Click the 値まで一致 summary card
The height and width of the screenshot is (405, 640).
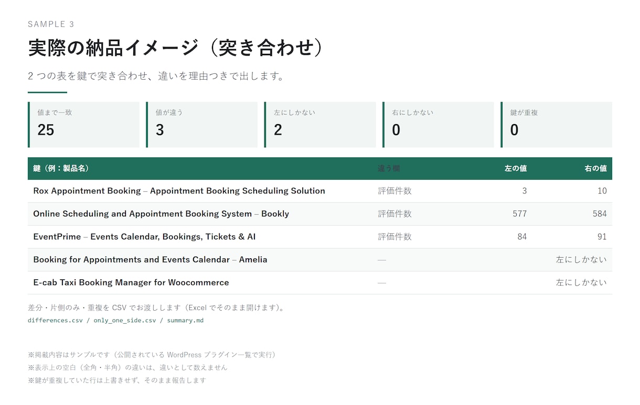[84, 125]
